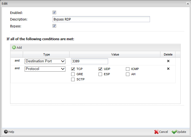The image size is (191, 137).
Task: Toggle the Enabled checkbox
Action: [x=54, y=13]
